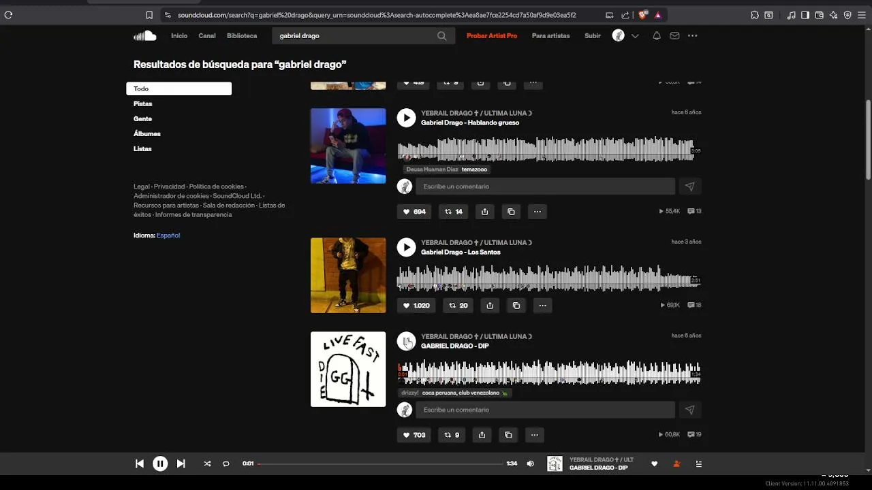Mute volume in bottom player
Image resolution: width=872 pixels, height=490 pixels.
click(531, 463)
